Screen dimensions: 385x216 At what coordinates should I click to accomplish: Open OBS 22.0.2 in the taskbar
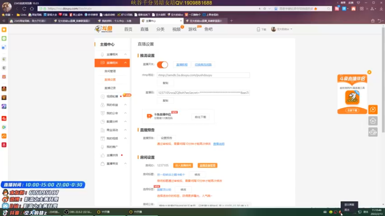click(78, 212)
